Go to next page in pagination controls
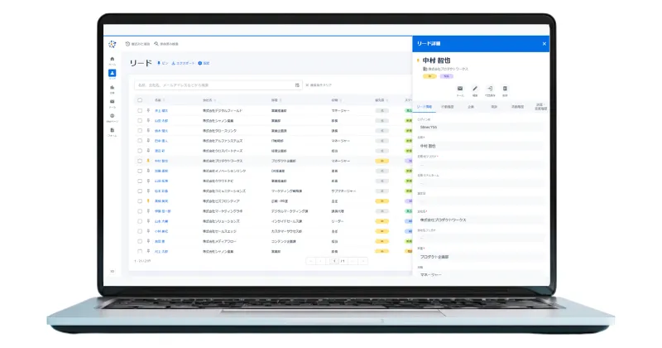 click(x=353, y=260)
